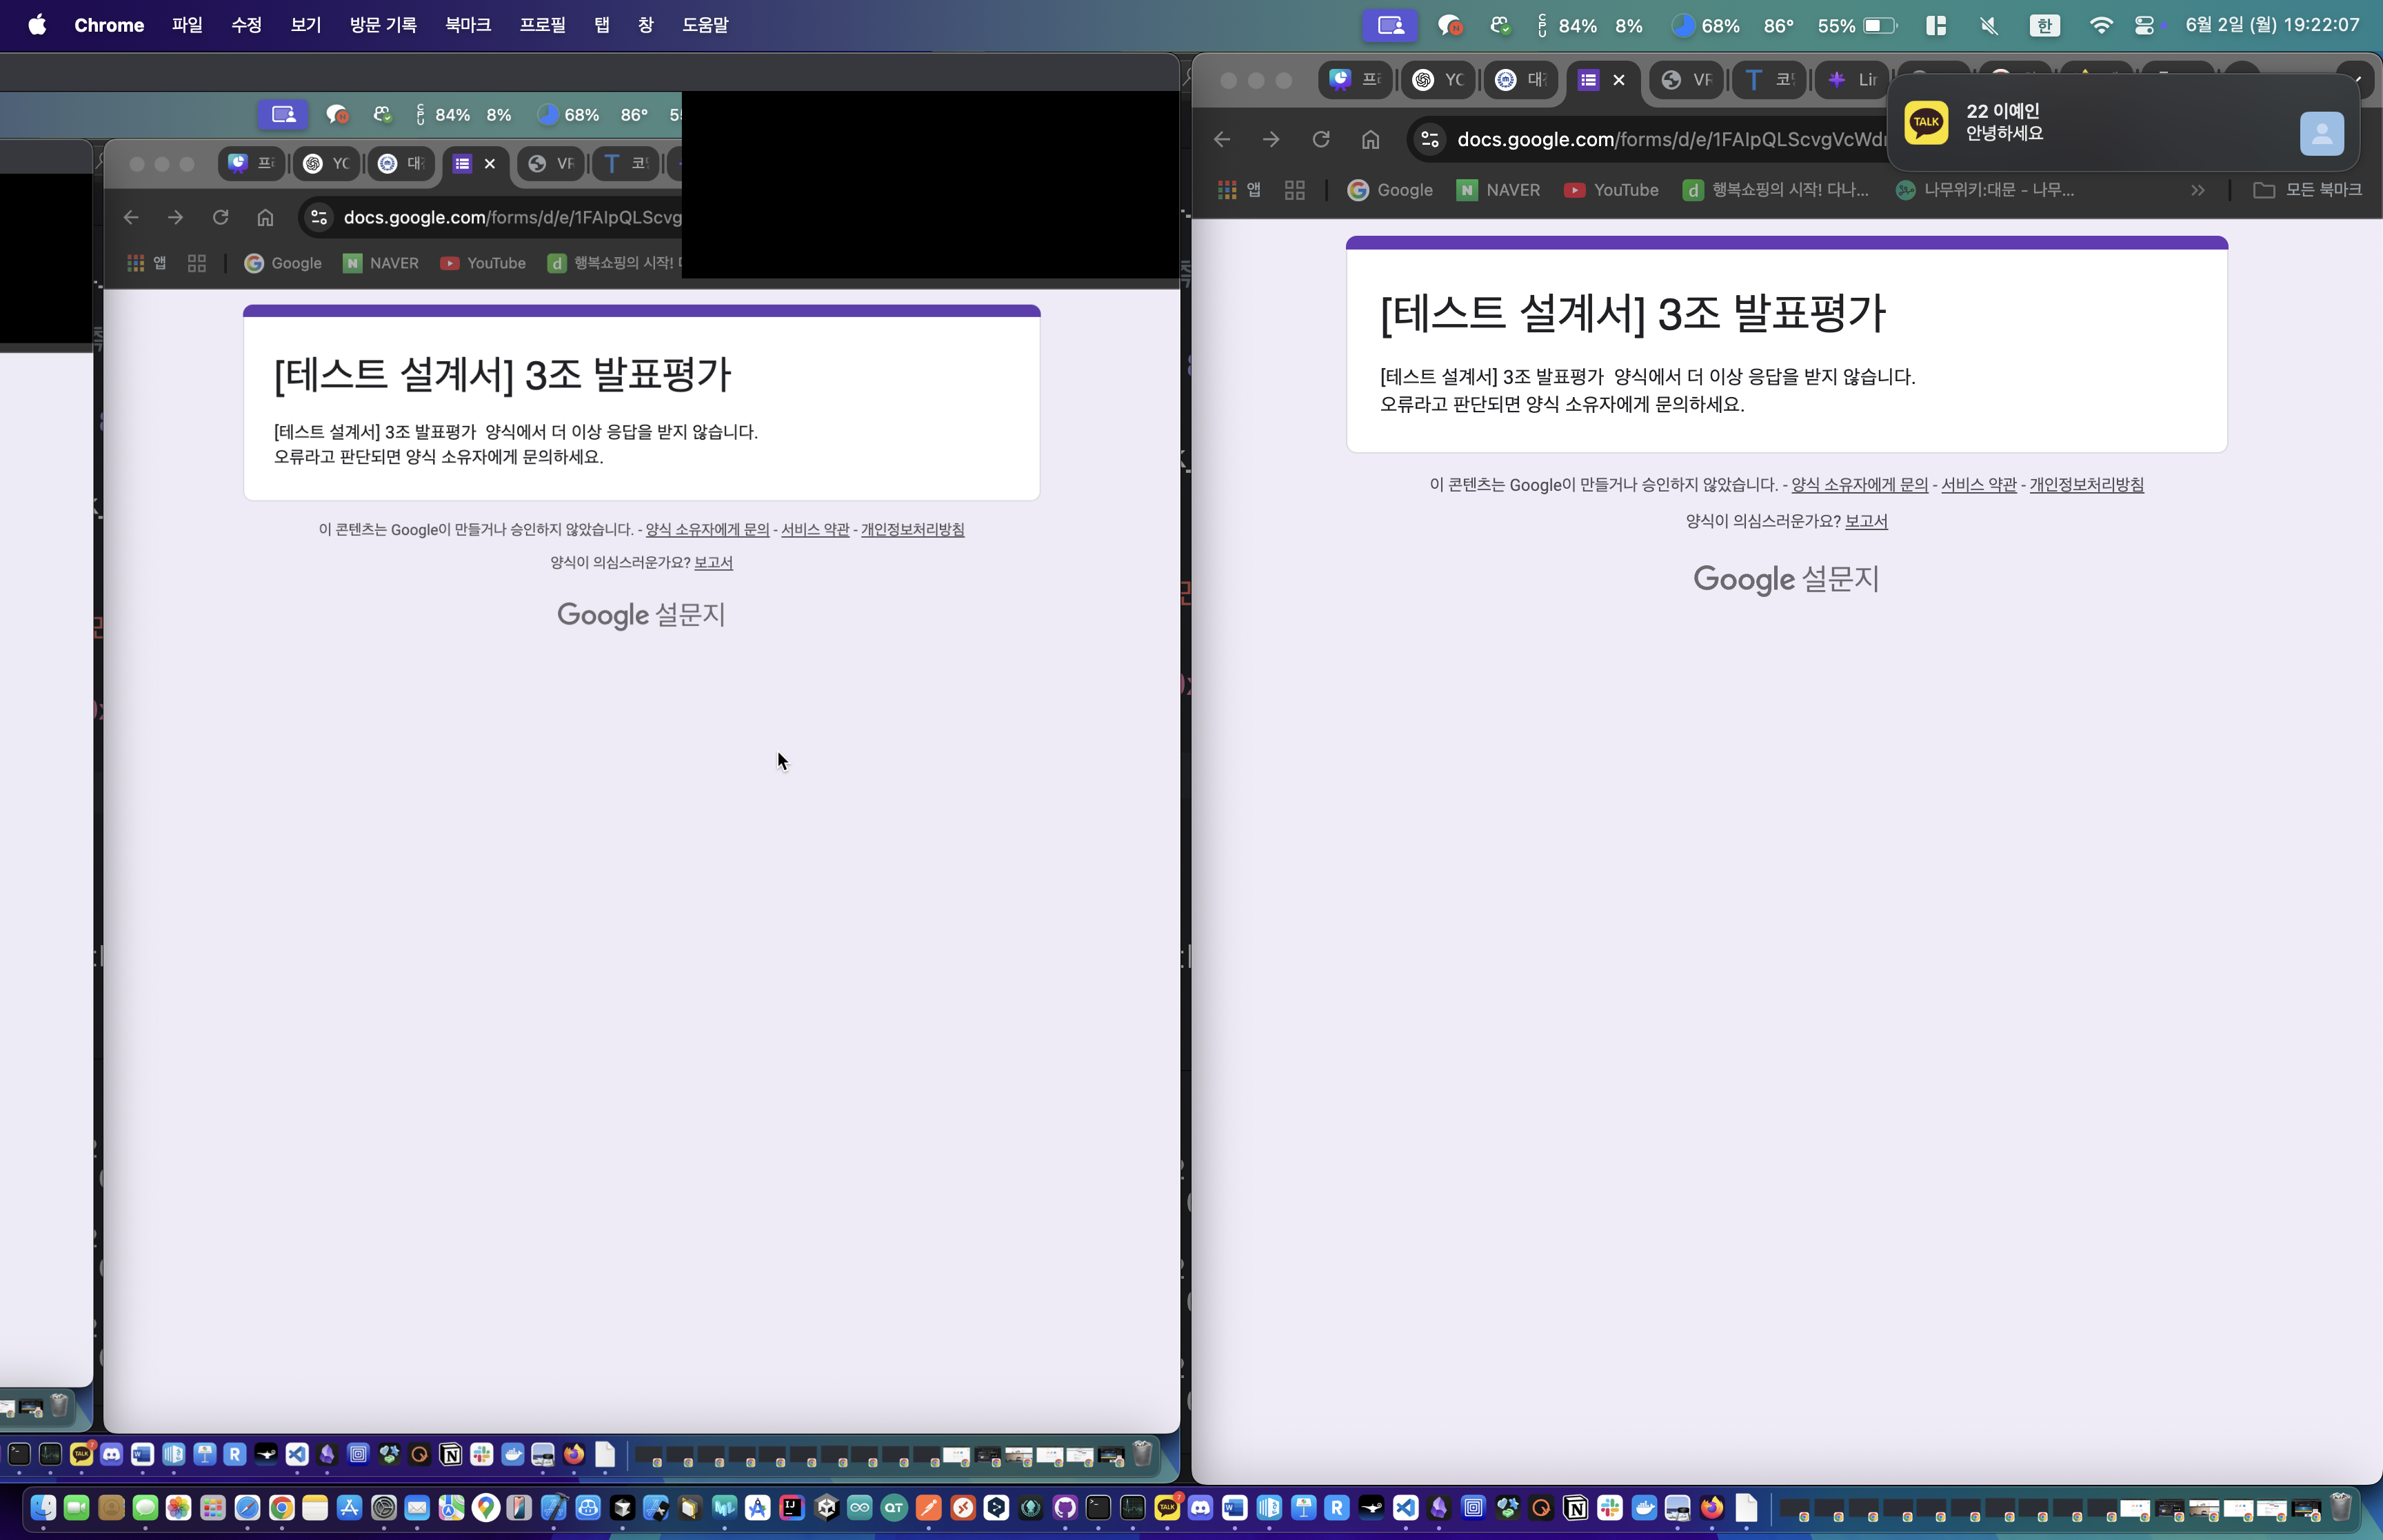This screenshot has width=2383, height=1540.
Task: Open the 프로필 menu in menu bar
Action: pyautogui.click(x=542, y=25)
